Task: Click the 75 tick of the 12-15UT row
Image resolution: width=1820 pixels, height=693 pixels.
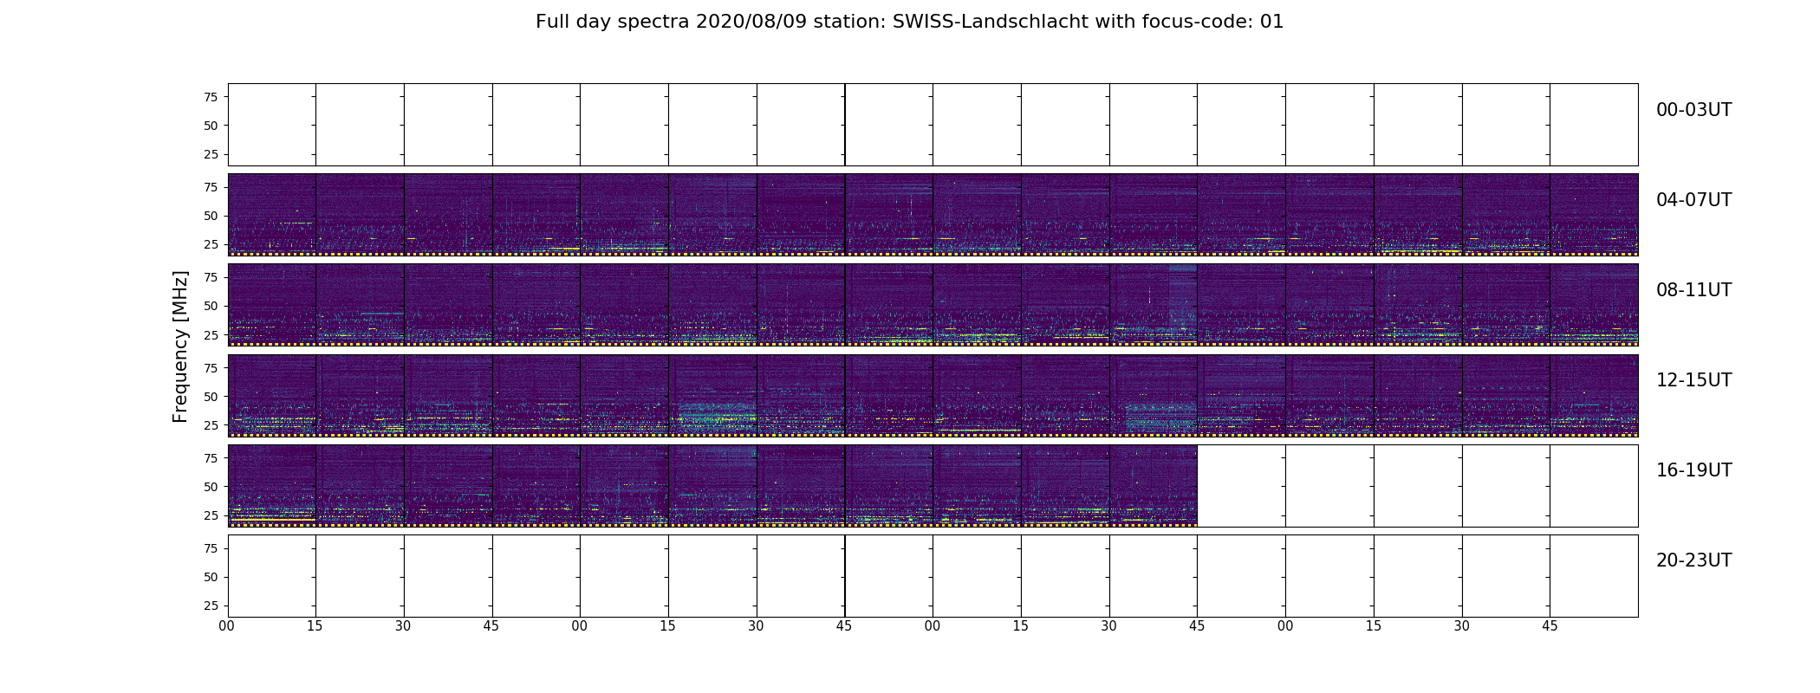Action: coord(211,368)
